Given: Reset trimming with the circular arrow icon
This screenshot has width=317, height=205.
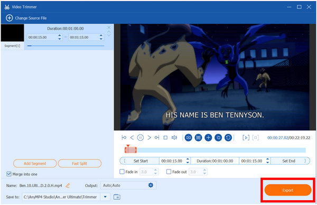Looking at the screenshot, I should tap(228, 138).
